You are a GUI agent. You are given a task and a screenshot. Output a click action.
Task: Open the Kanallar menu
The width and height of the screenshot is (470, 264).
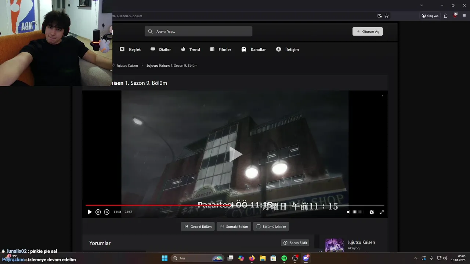[x=253, y=49]
